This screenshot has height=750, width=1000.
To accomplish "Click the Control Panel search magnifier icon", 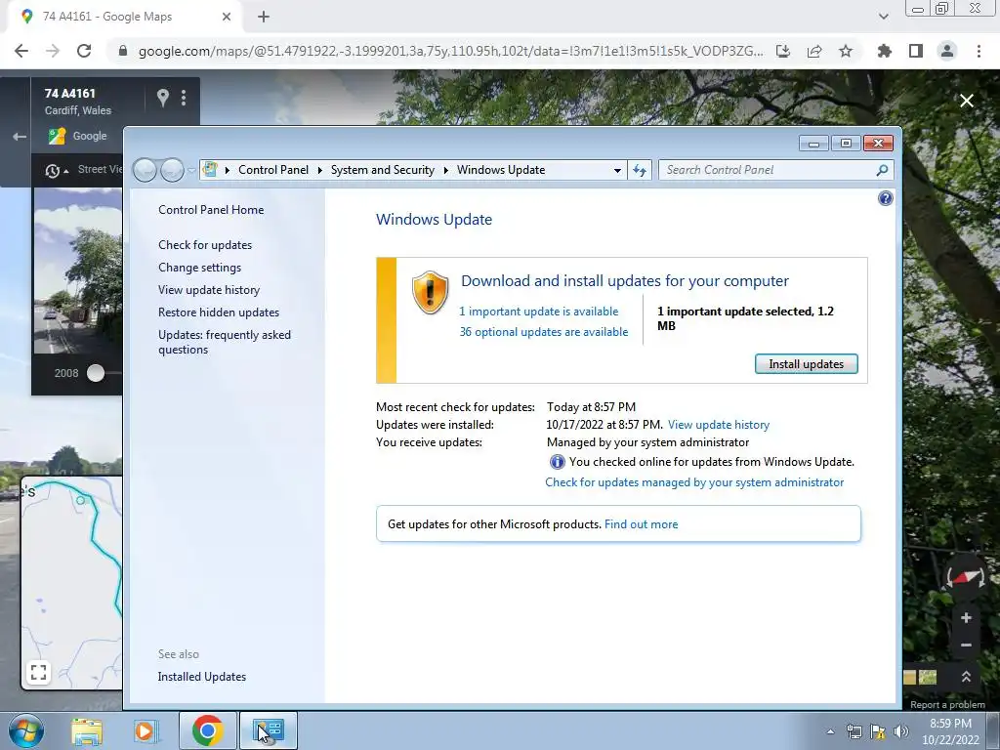I will pos(882,170).
